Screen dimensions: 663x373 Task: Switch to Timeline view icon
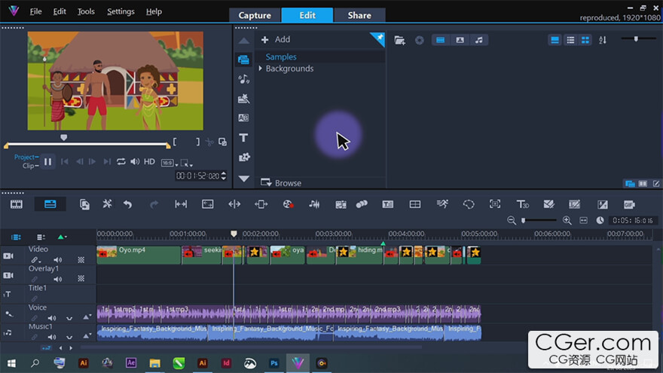[x=50, y=204]
